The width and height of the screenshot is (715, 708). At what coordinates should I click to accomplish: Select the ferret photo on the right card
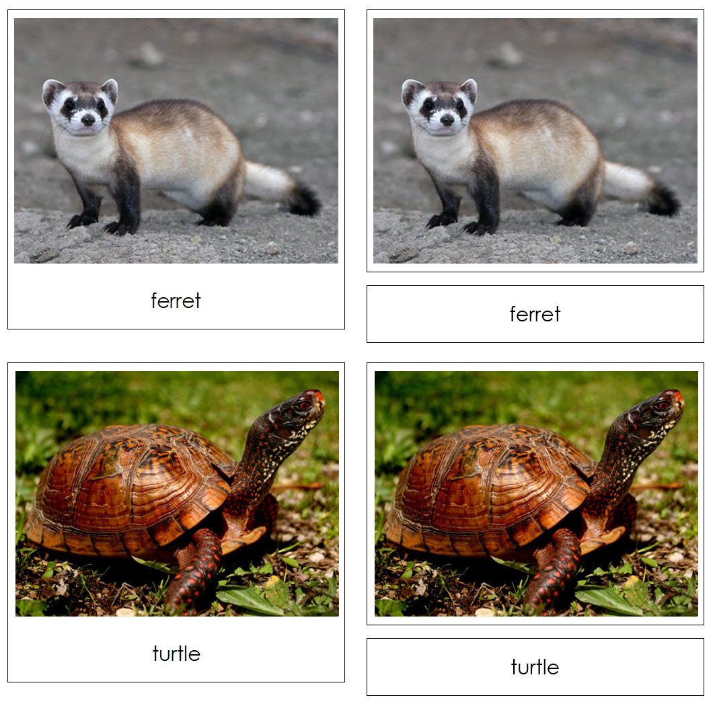pos(535,141)
